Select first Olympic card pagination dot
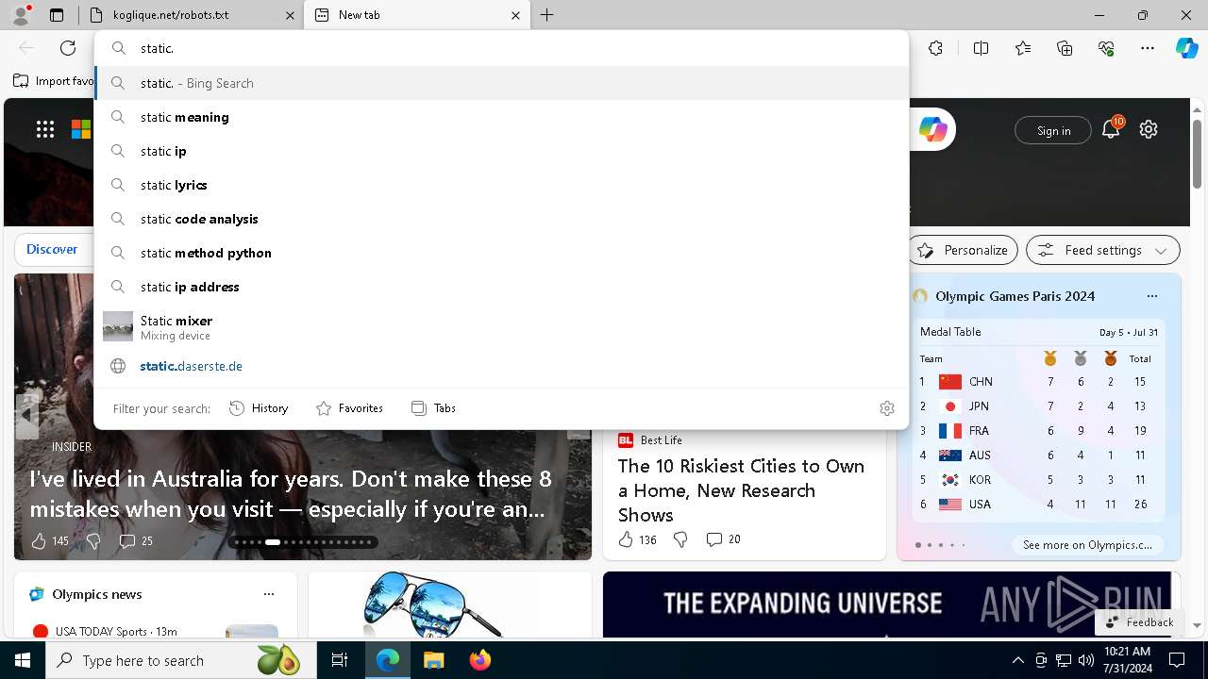Image resolution: width=1208 pixels, height=679 pixels. pyautogui.click(x=918, y=545)
